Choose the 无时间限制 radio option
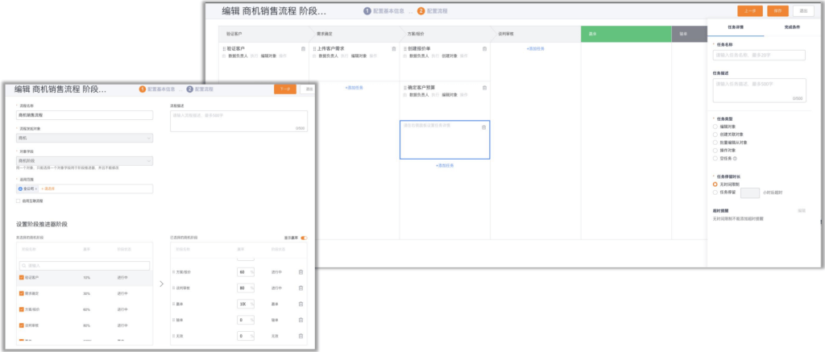 (715, 184)
